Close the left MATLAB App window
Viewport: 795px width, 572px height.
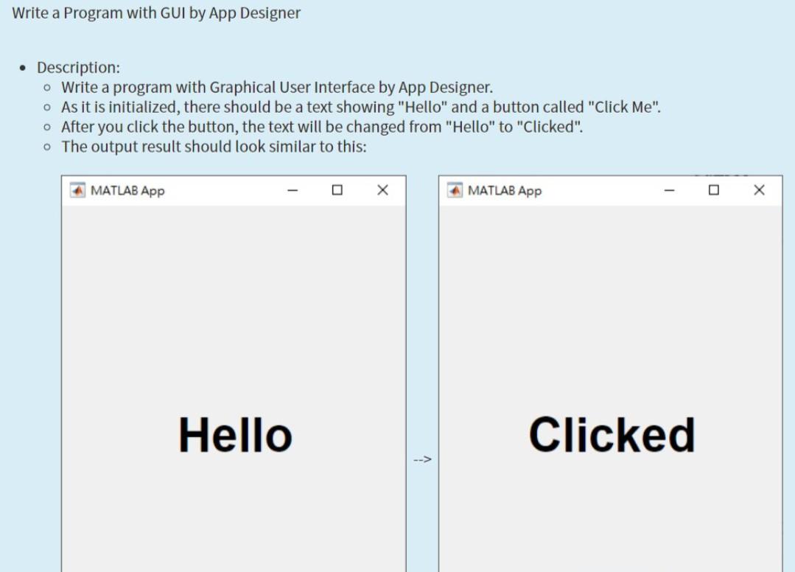tap(383, 190)
